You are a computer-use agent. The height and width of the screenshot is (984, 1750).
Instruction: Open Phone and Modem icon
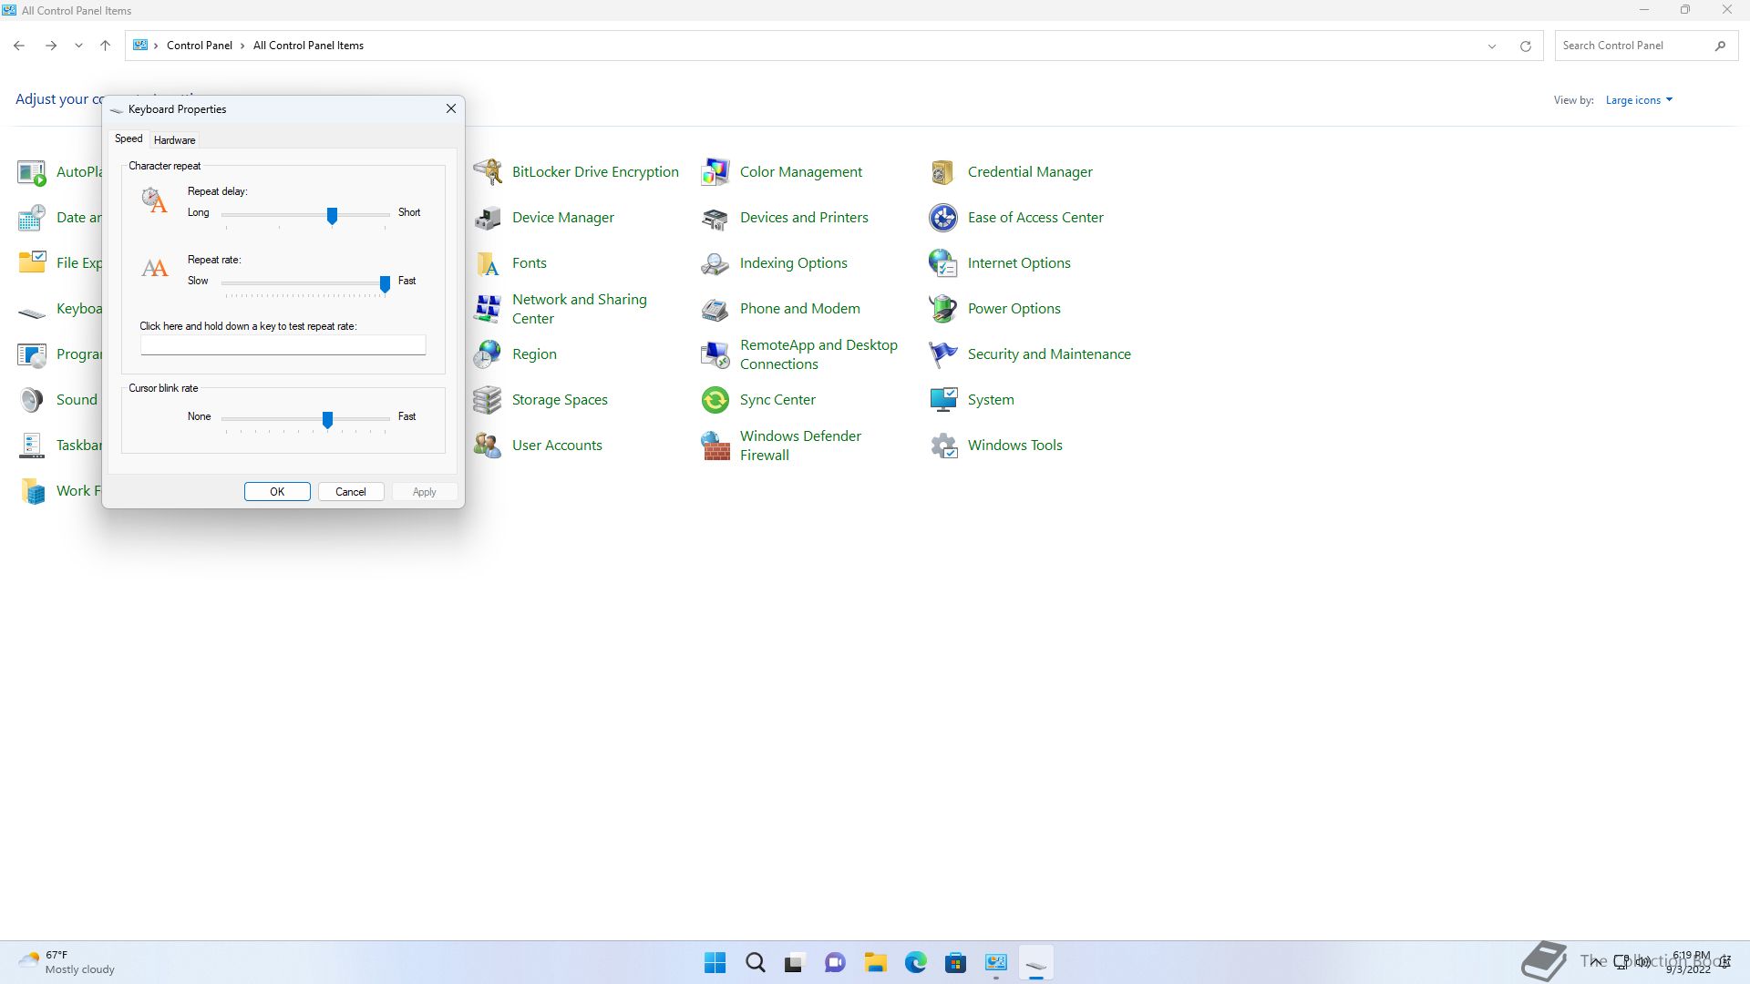click(715, 309)
